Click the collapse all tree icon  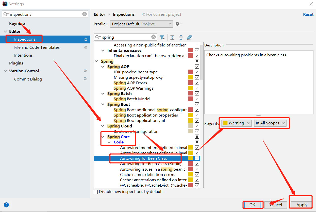click(181, 37)
